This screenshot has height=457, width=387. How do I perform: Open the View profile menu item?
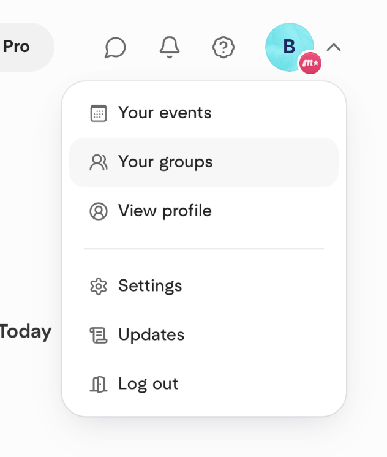tap(165, 211)
